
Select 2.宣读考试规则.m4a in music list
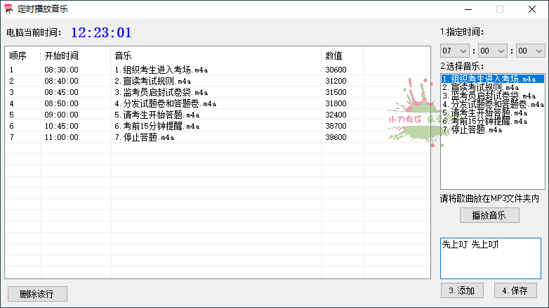click(x=486, y=87)
